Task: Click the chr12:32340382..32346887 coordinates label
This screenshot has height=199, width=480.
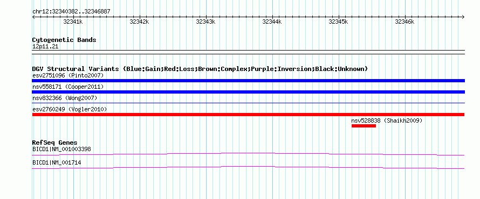Action: [71, 12]
